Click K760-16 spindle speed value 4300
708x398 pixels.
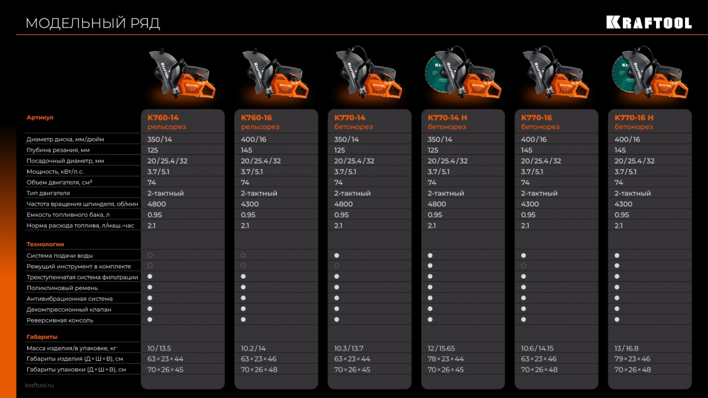coord(250,204)
